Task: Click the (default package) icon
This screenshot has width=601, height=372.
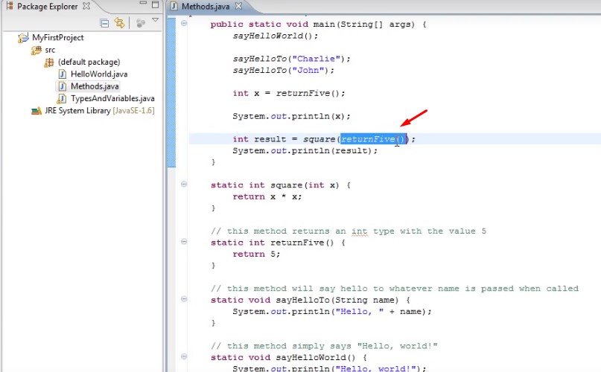Action: 49,62
